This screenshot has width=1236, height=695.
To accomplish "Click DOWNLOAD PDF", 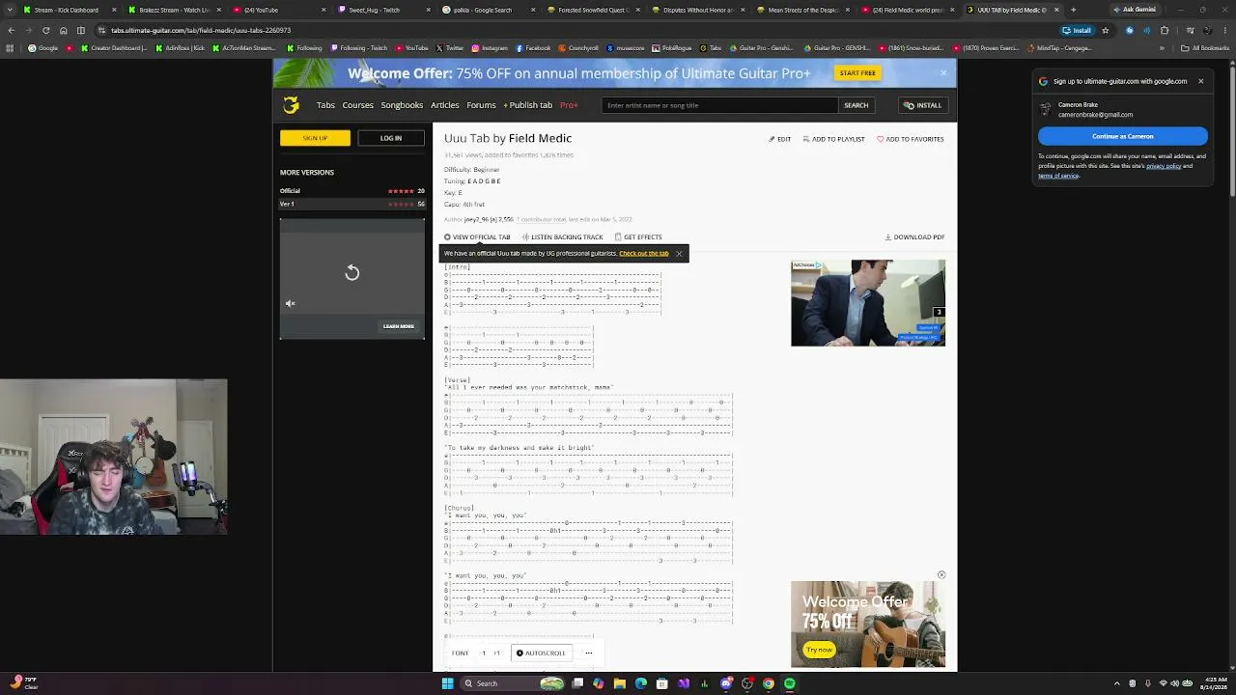I will [914, 236].
